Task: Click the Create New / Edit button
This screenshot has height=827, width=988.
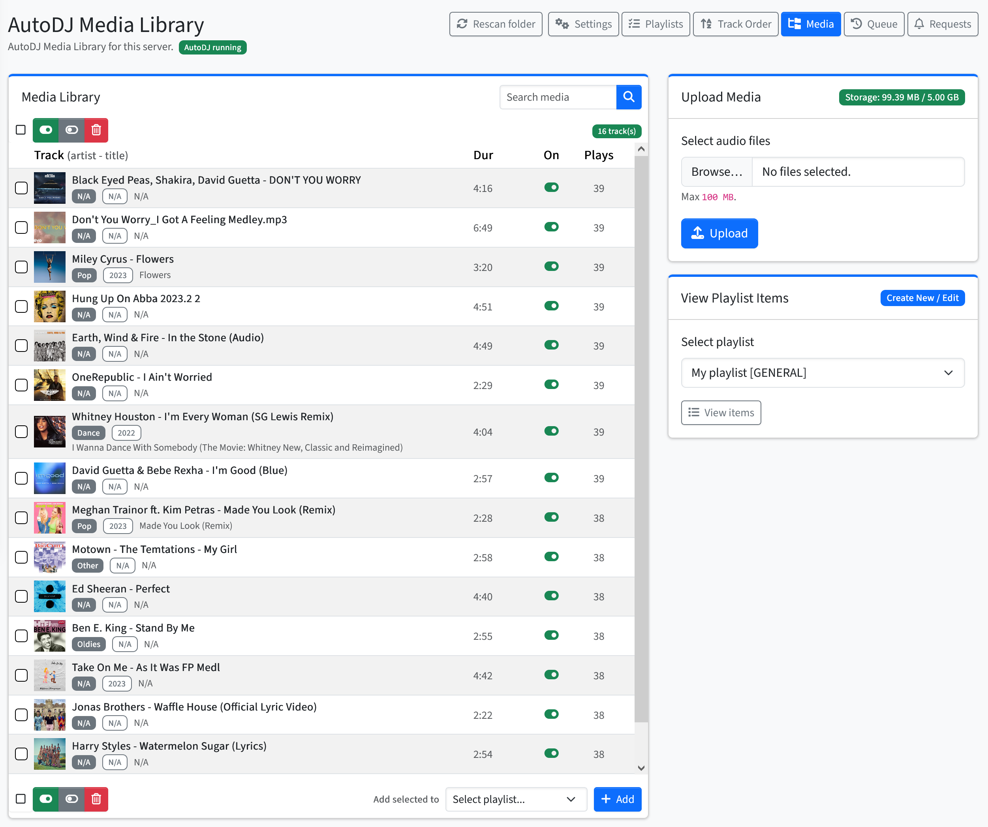Action: 922,298
